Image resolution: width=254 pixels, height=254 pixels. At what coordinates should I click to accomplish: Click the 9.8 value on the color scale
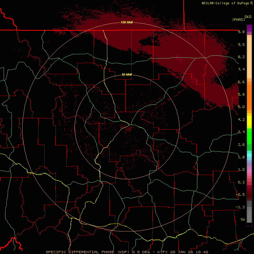(x=241, y=32)
